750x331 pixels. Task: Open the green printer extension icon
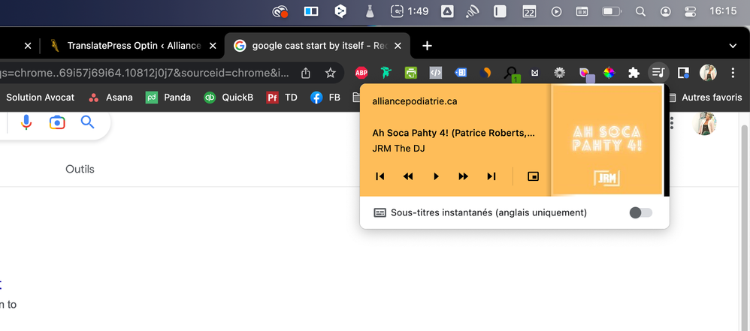(x=411, y=73)
